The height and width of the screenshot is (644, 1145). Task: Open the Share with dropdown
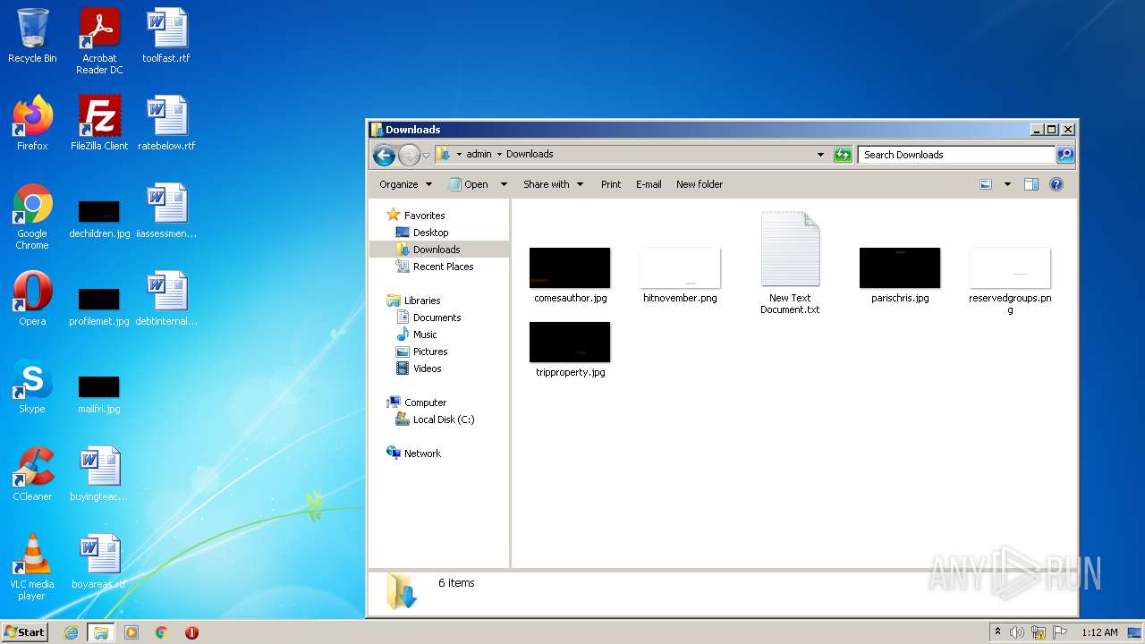click(x=553, y=184)
